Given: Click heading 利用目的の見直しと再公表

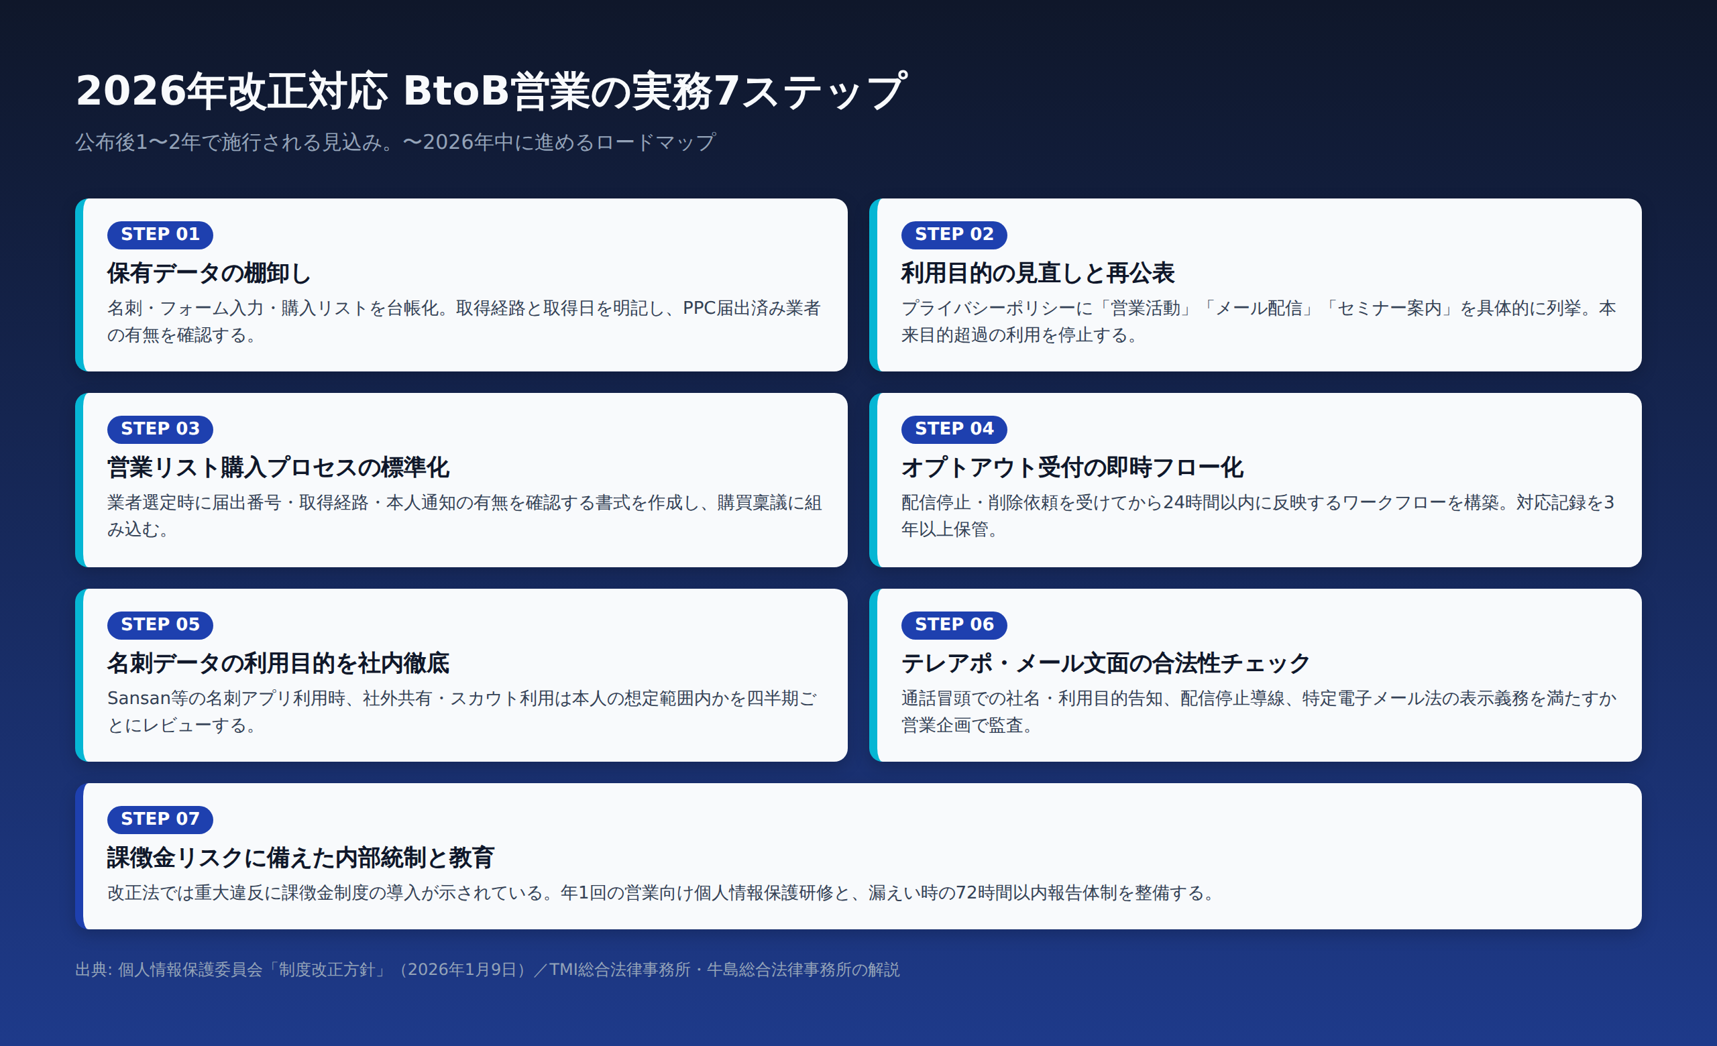Looking at the screenshot, I should [1038, 273].
